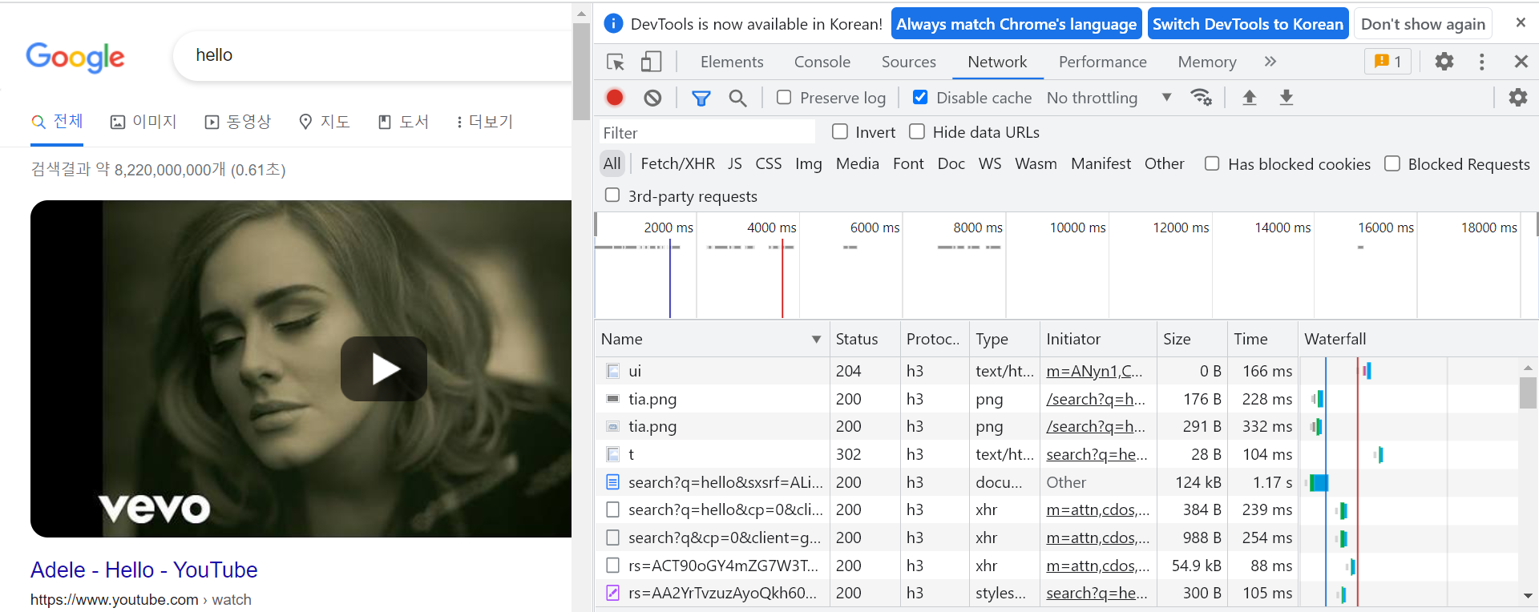Filter requests by CSS type
The width and height of the screenshot is (1539, 612).
[769, 163]
